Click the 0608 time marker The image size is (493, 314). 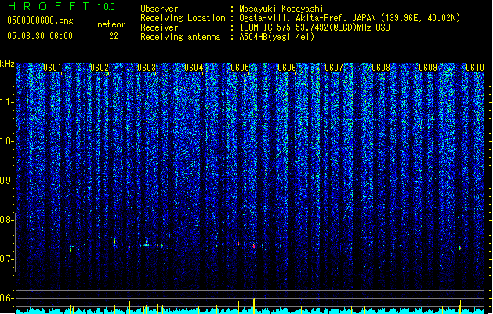tap(381, 68)
